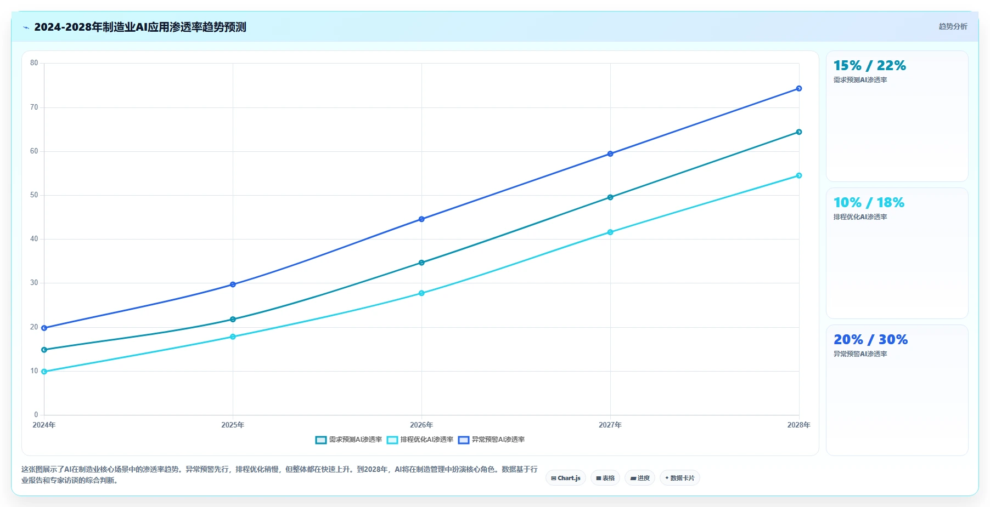The width and height of the screenshot is (990, 507).
Task: Select the 需求预测 data point at 2028年
Action: pyautogui.click(x=799, y=132)
